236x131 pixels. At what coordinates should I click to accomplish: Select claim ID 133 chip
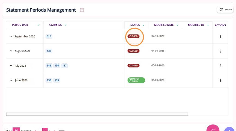(57, 80)
